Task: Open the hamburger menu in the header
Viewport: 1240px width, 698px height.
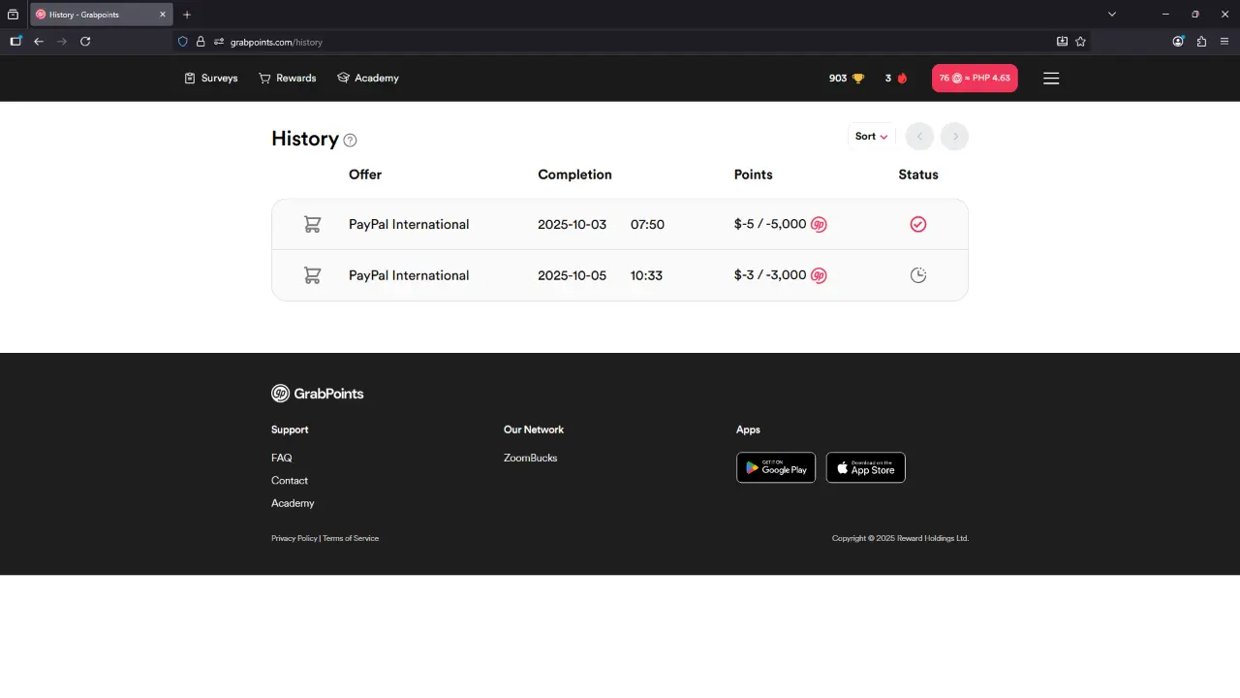Action: [1051, 79]
